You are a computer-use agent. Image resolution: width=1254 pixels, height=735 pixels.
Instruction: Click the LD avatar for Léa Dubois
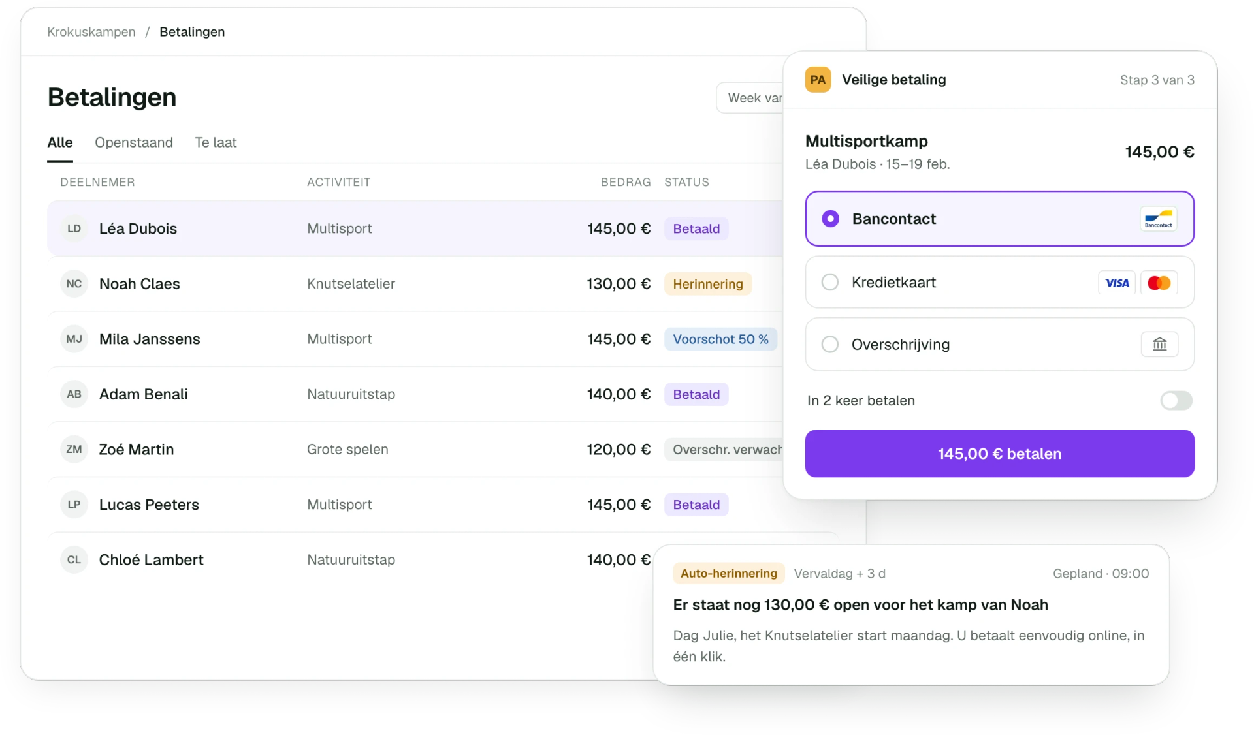point(74,228)
